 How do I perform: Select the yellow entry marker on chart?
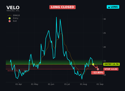93,64
